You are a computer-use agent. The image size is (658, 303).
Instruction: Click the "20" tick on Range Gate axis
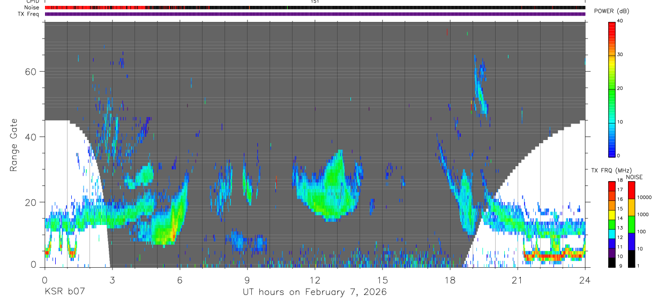click(29, 202)
